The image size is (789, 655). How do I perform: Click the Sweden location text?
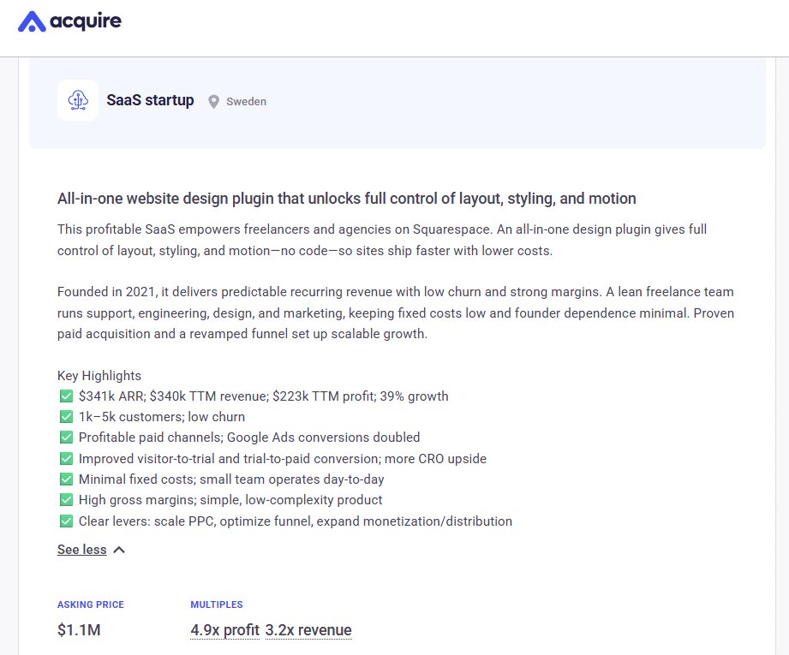[246, 102]
